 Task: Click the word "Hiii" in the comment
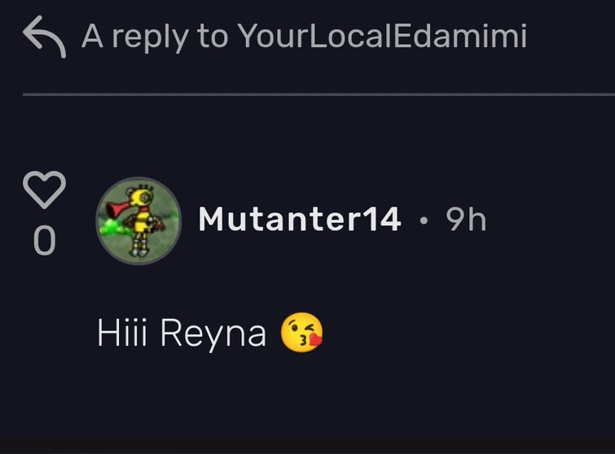pyautogui.click(x=123, y=334)
